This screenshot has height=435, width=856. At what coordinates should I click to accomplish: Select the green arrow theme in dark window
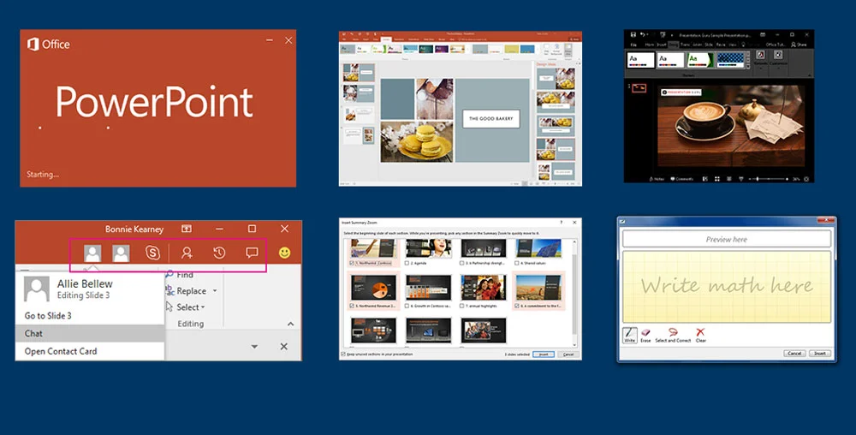[701, 59]
